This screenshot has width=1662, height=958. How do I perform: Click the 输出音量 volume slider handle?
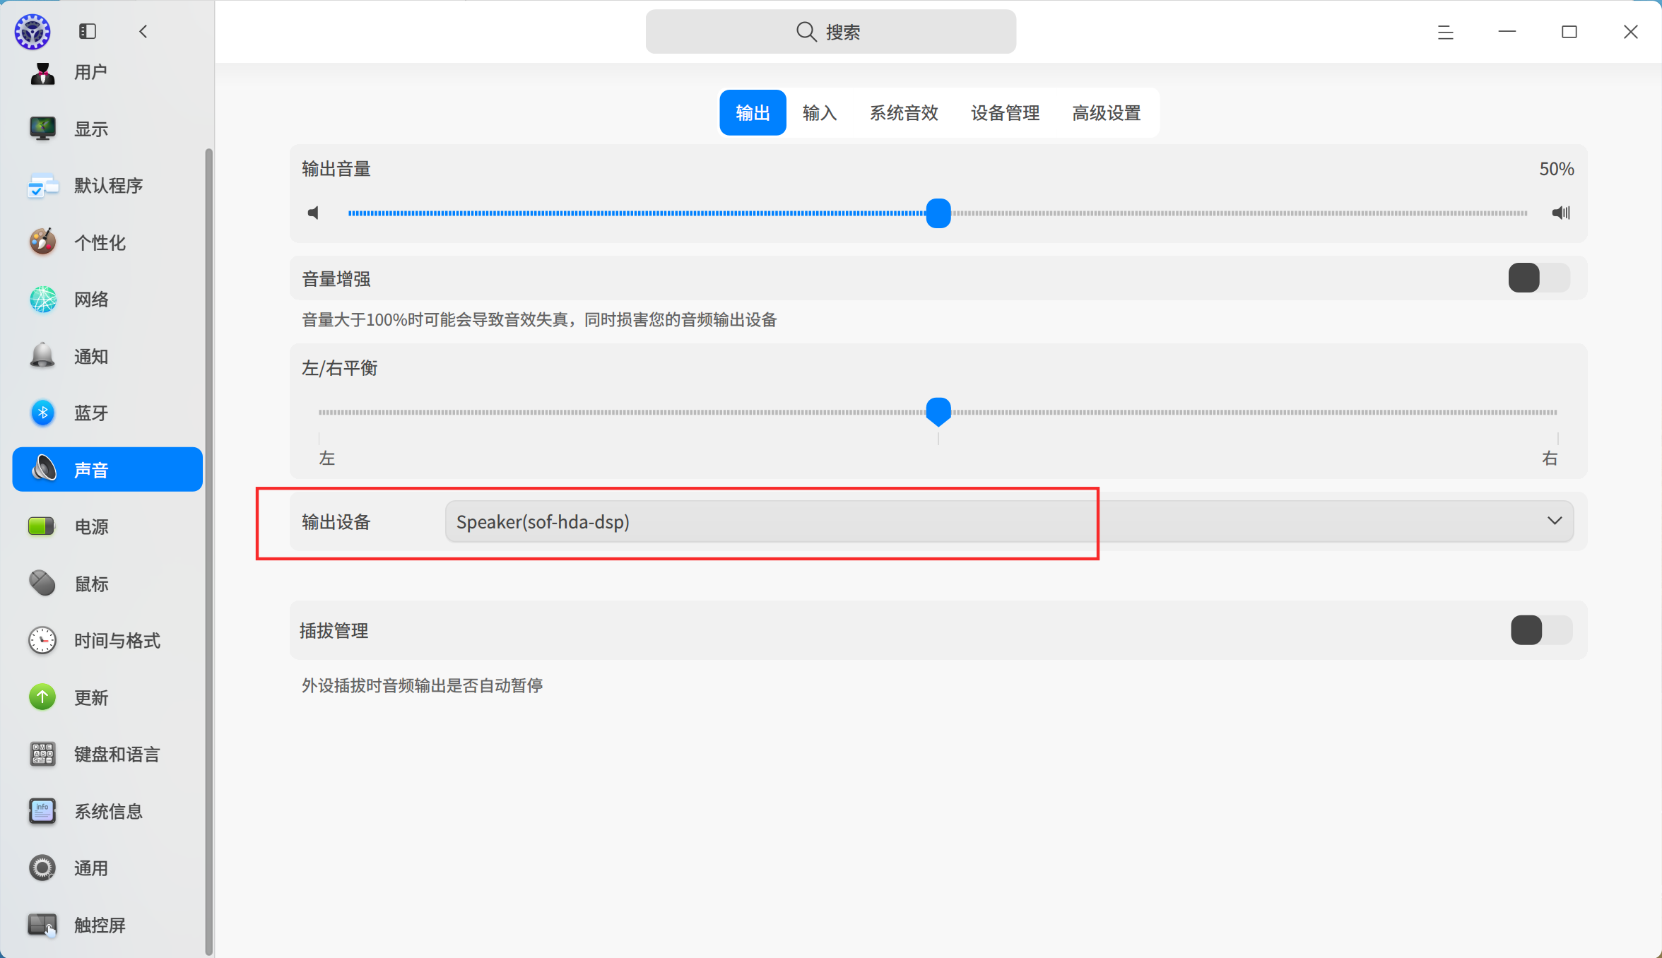point(938,213)
